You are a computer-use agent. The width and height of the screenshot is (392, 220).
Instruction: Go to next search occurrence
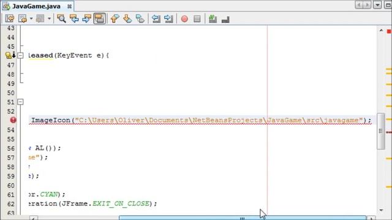(86, 18)
